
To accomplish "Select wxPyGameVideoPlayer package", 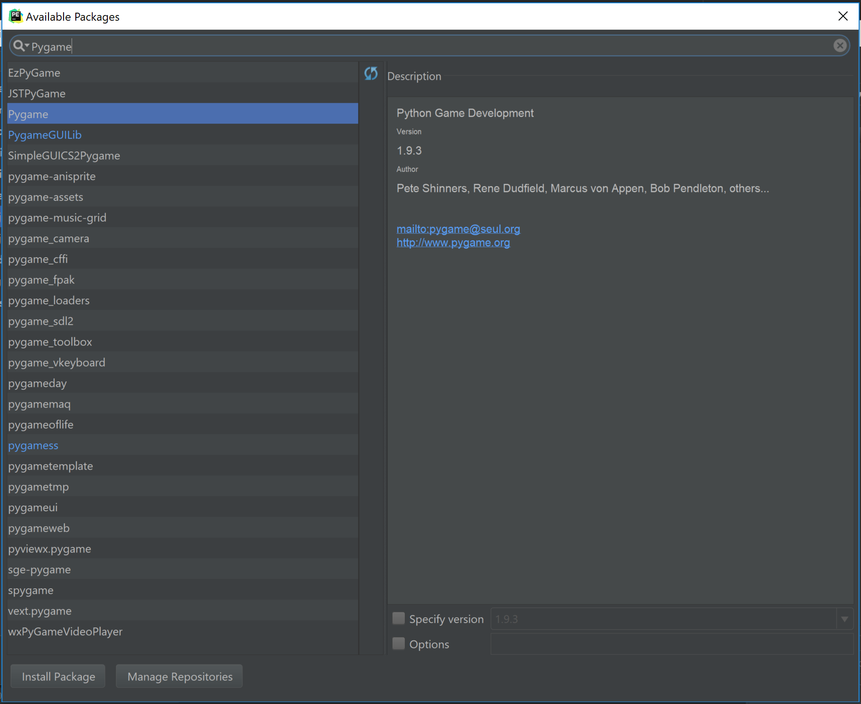I will (183, 632).
